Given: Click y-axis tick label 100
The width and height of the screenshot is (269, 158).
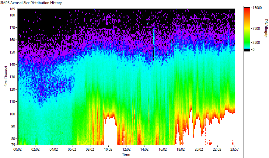Looking at the screenshot, I should point(12,114).
